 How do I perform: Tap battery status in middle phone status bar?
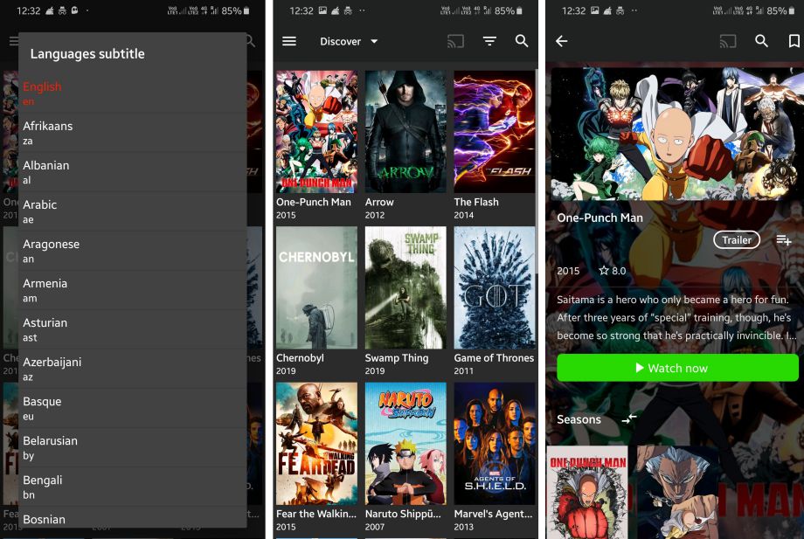[x=508, y=10]
